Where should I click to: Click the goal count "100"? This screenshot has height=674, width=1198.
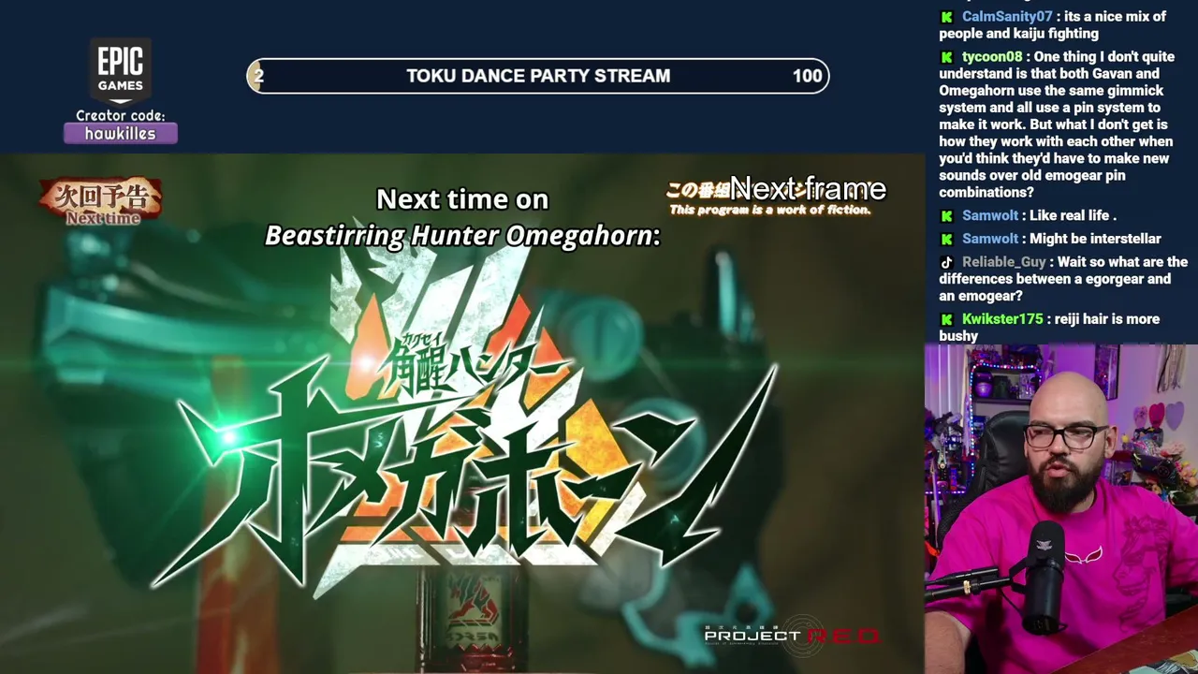807,76
